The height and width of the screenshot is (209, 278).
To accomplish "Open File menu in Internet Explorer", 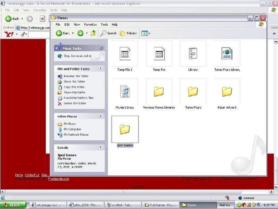I will point(7,10).
